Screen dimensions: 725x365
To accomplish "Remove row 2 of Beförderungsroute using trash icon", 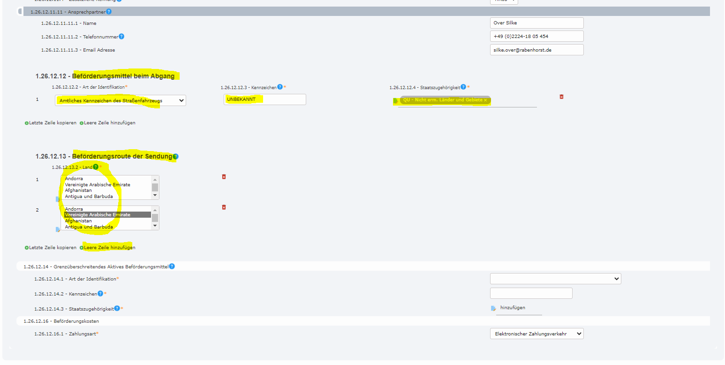I will pyautogui.click(x=224, y=207).
